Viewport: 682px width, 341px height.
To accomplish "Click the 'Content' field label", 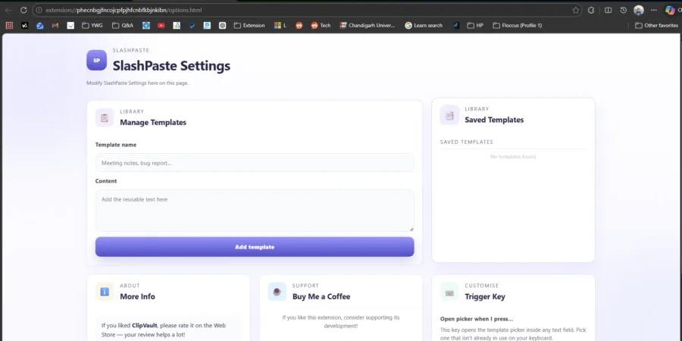I will point(106,181).
